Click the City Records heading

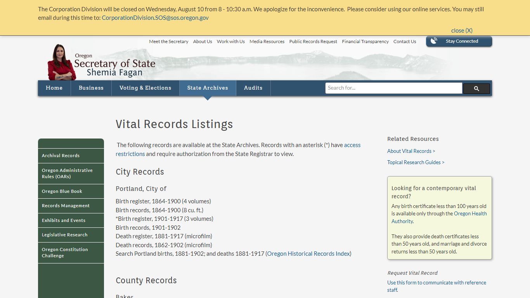[140, 172]
